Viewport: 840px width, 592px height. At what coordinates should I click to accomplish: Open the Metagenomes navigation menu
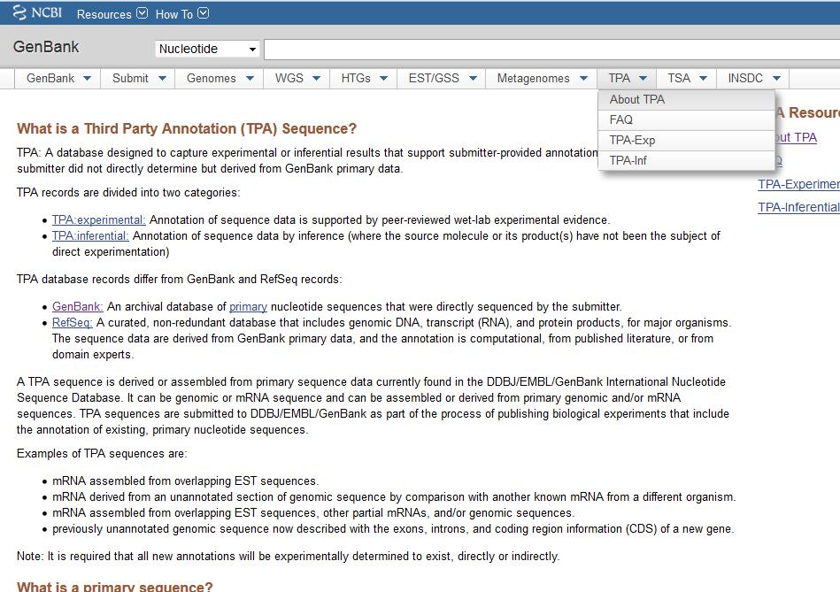(x=541, y=78)
